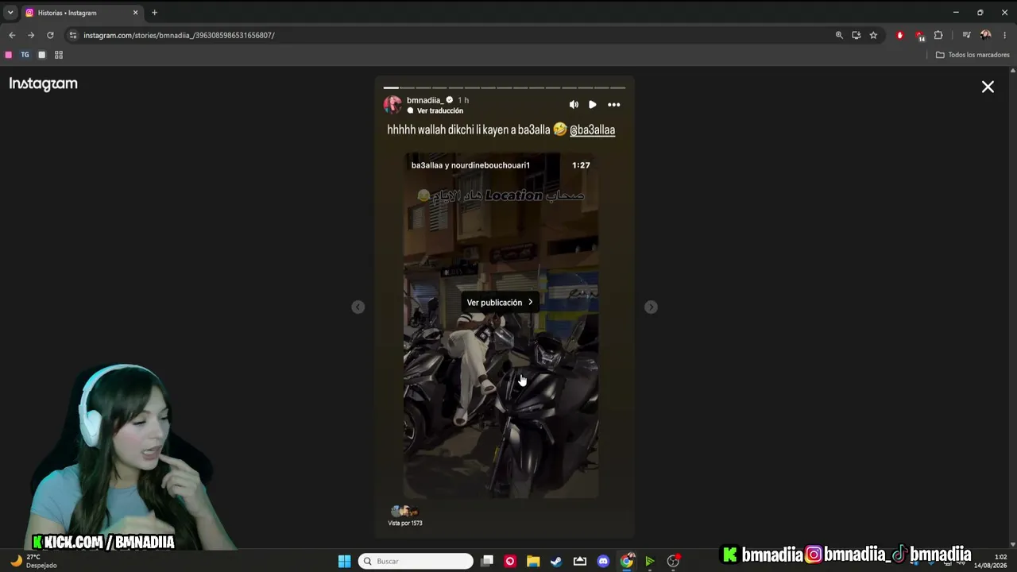
Task: Mute the Instagram story audio
Action: tap(574, 105)
